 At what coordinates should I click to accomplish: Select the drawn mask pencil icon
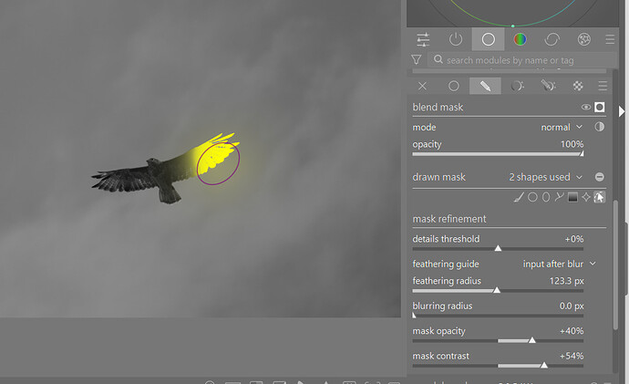[x=485, y=86]
